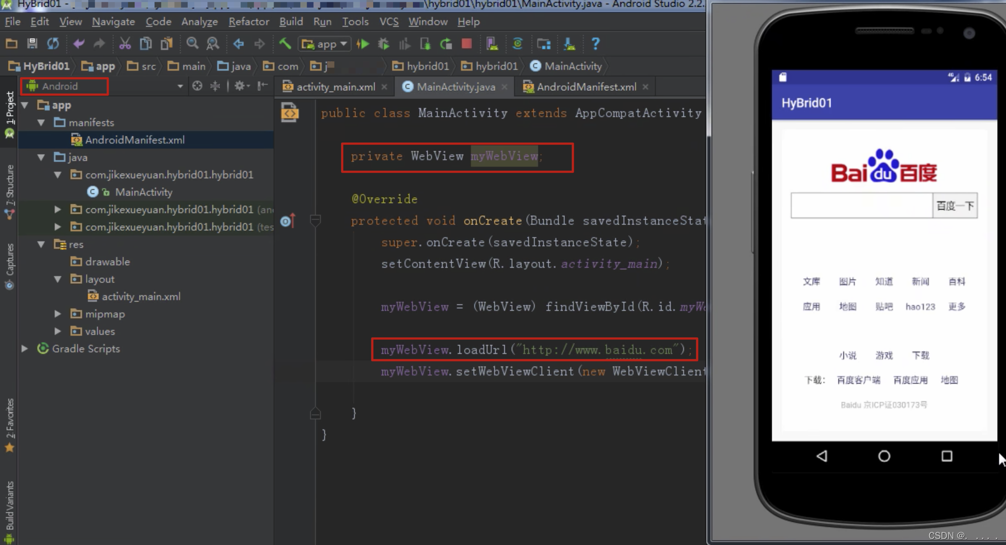
Task: Click the Collapse All icon in project panel
Action: (x=215, y=86)
